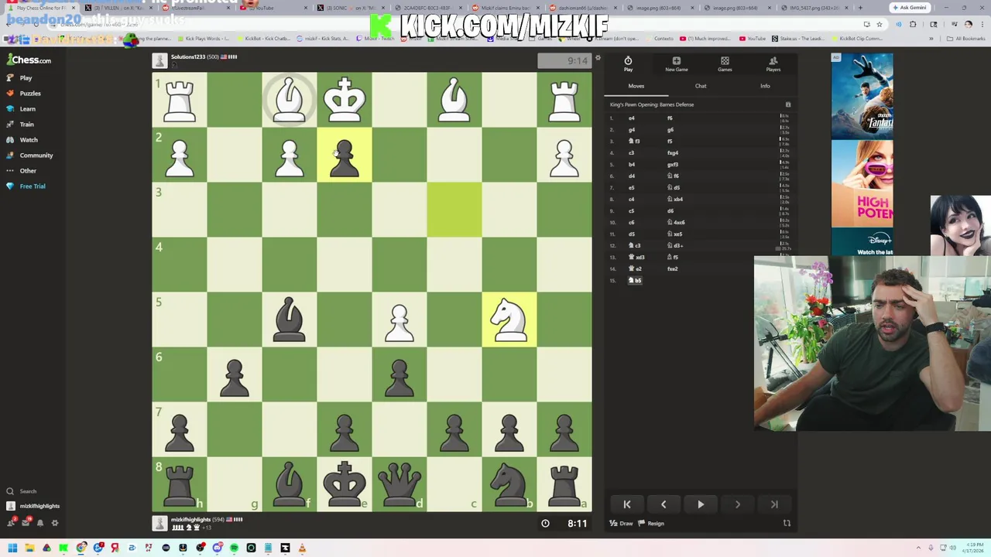
Task: Select the white king on e1
Action: point(345,100)
